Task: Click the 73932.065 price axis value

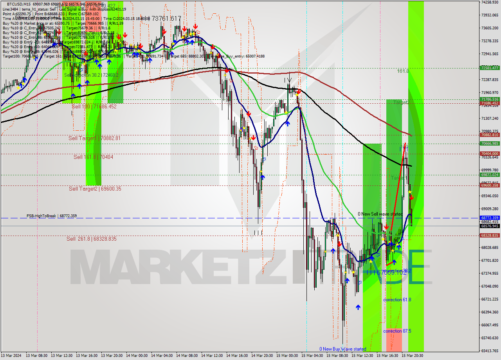Action: [490, 15]
